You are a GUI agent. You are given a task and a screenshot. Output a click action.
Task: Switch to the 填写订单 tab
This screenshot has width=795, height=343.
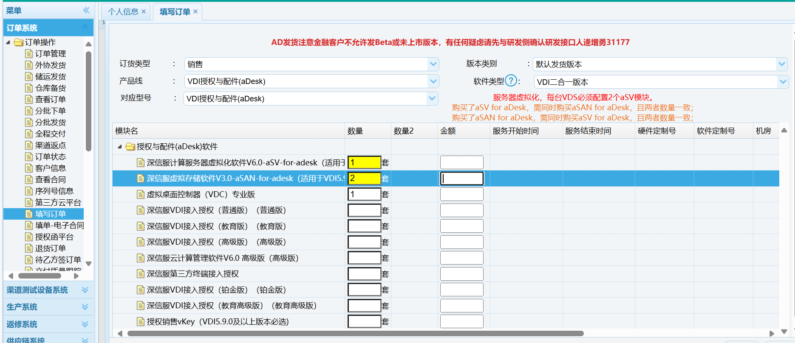pos(175,12)
